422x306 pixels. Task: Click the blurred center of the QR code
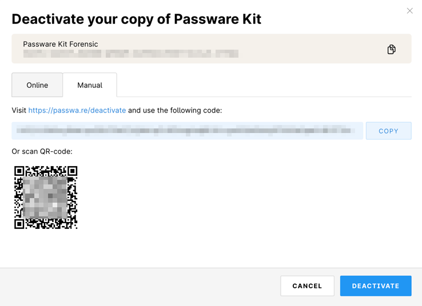point(45,198)
